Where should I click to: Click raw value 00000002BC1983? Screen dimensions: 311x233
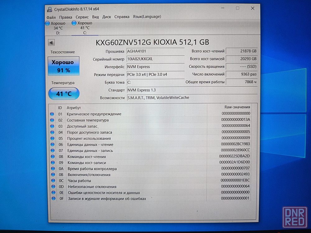point(235,144)
